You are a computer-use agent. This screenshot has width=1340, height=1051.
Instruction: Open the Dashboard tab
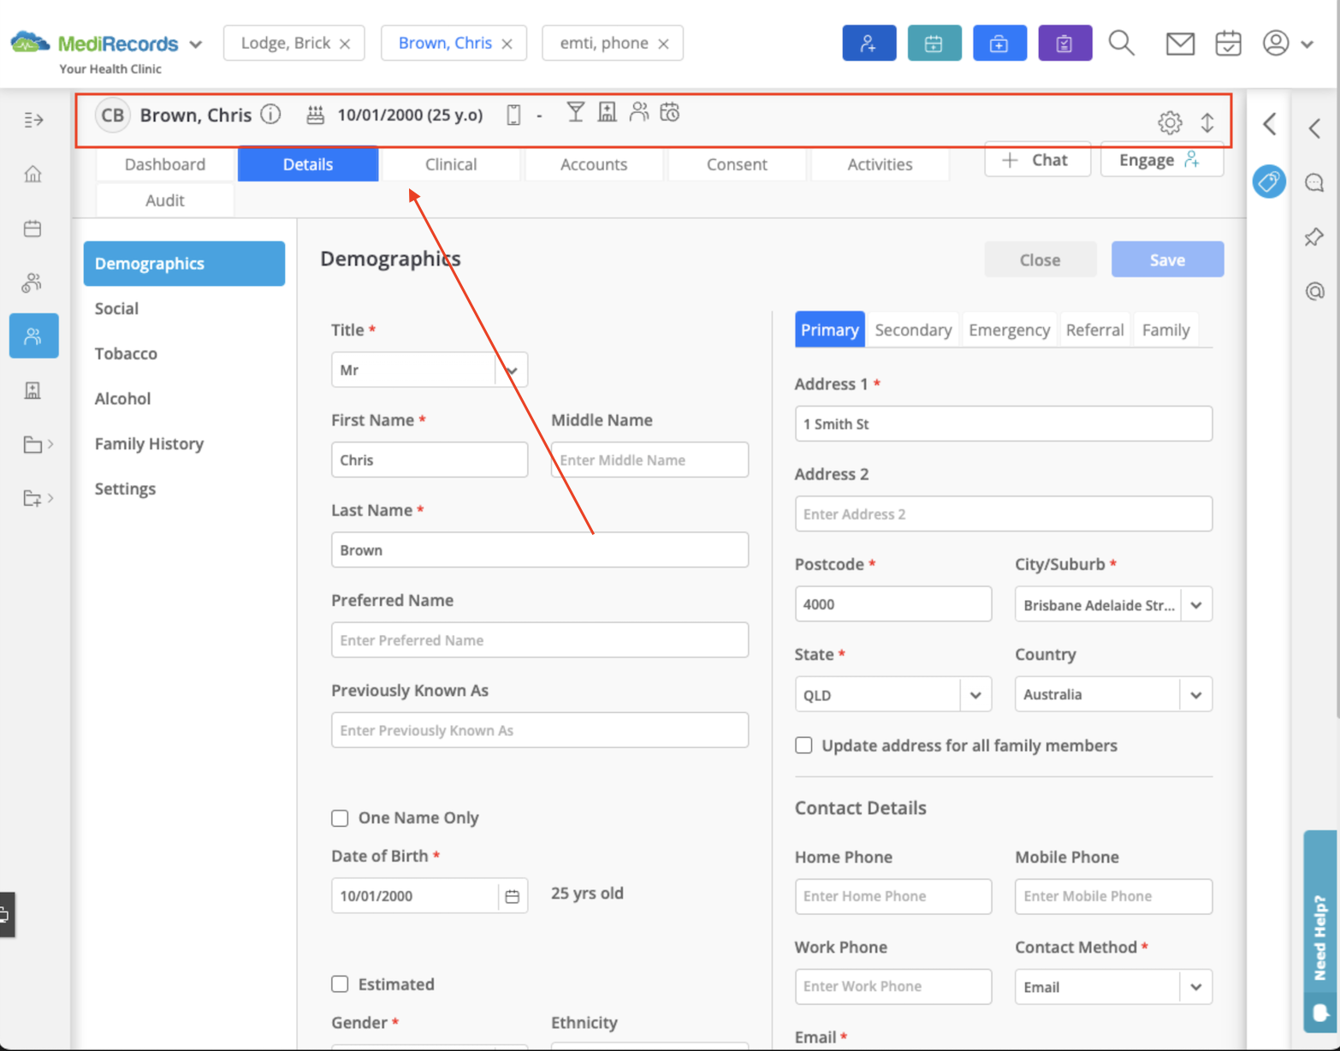[x=165, y=164]
